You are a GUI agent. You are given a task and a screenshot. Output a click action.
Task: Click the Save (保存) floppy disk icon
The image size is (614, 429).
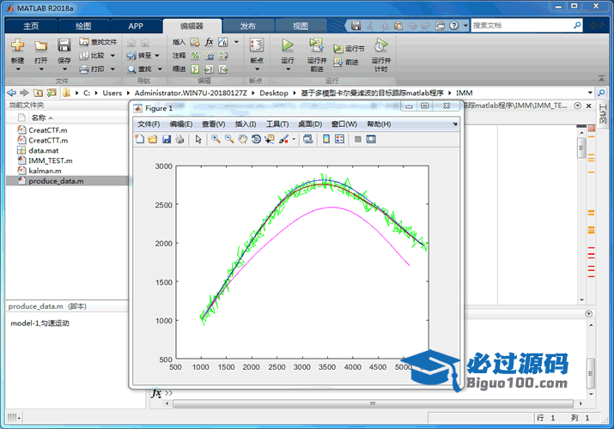pyautogui.click(x=64, y=46)
